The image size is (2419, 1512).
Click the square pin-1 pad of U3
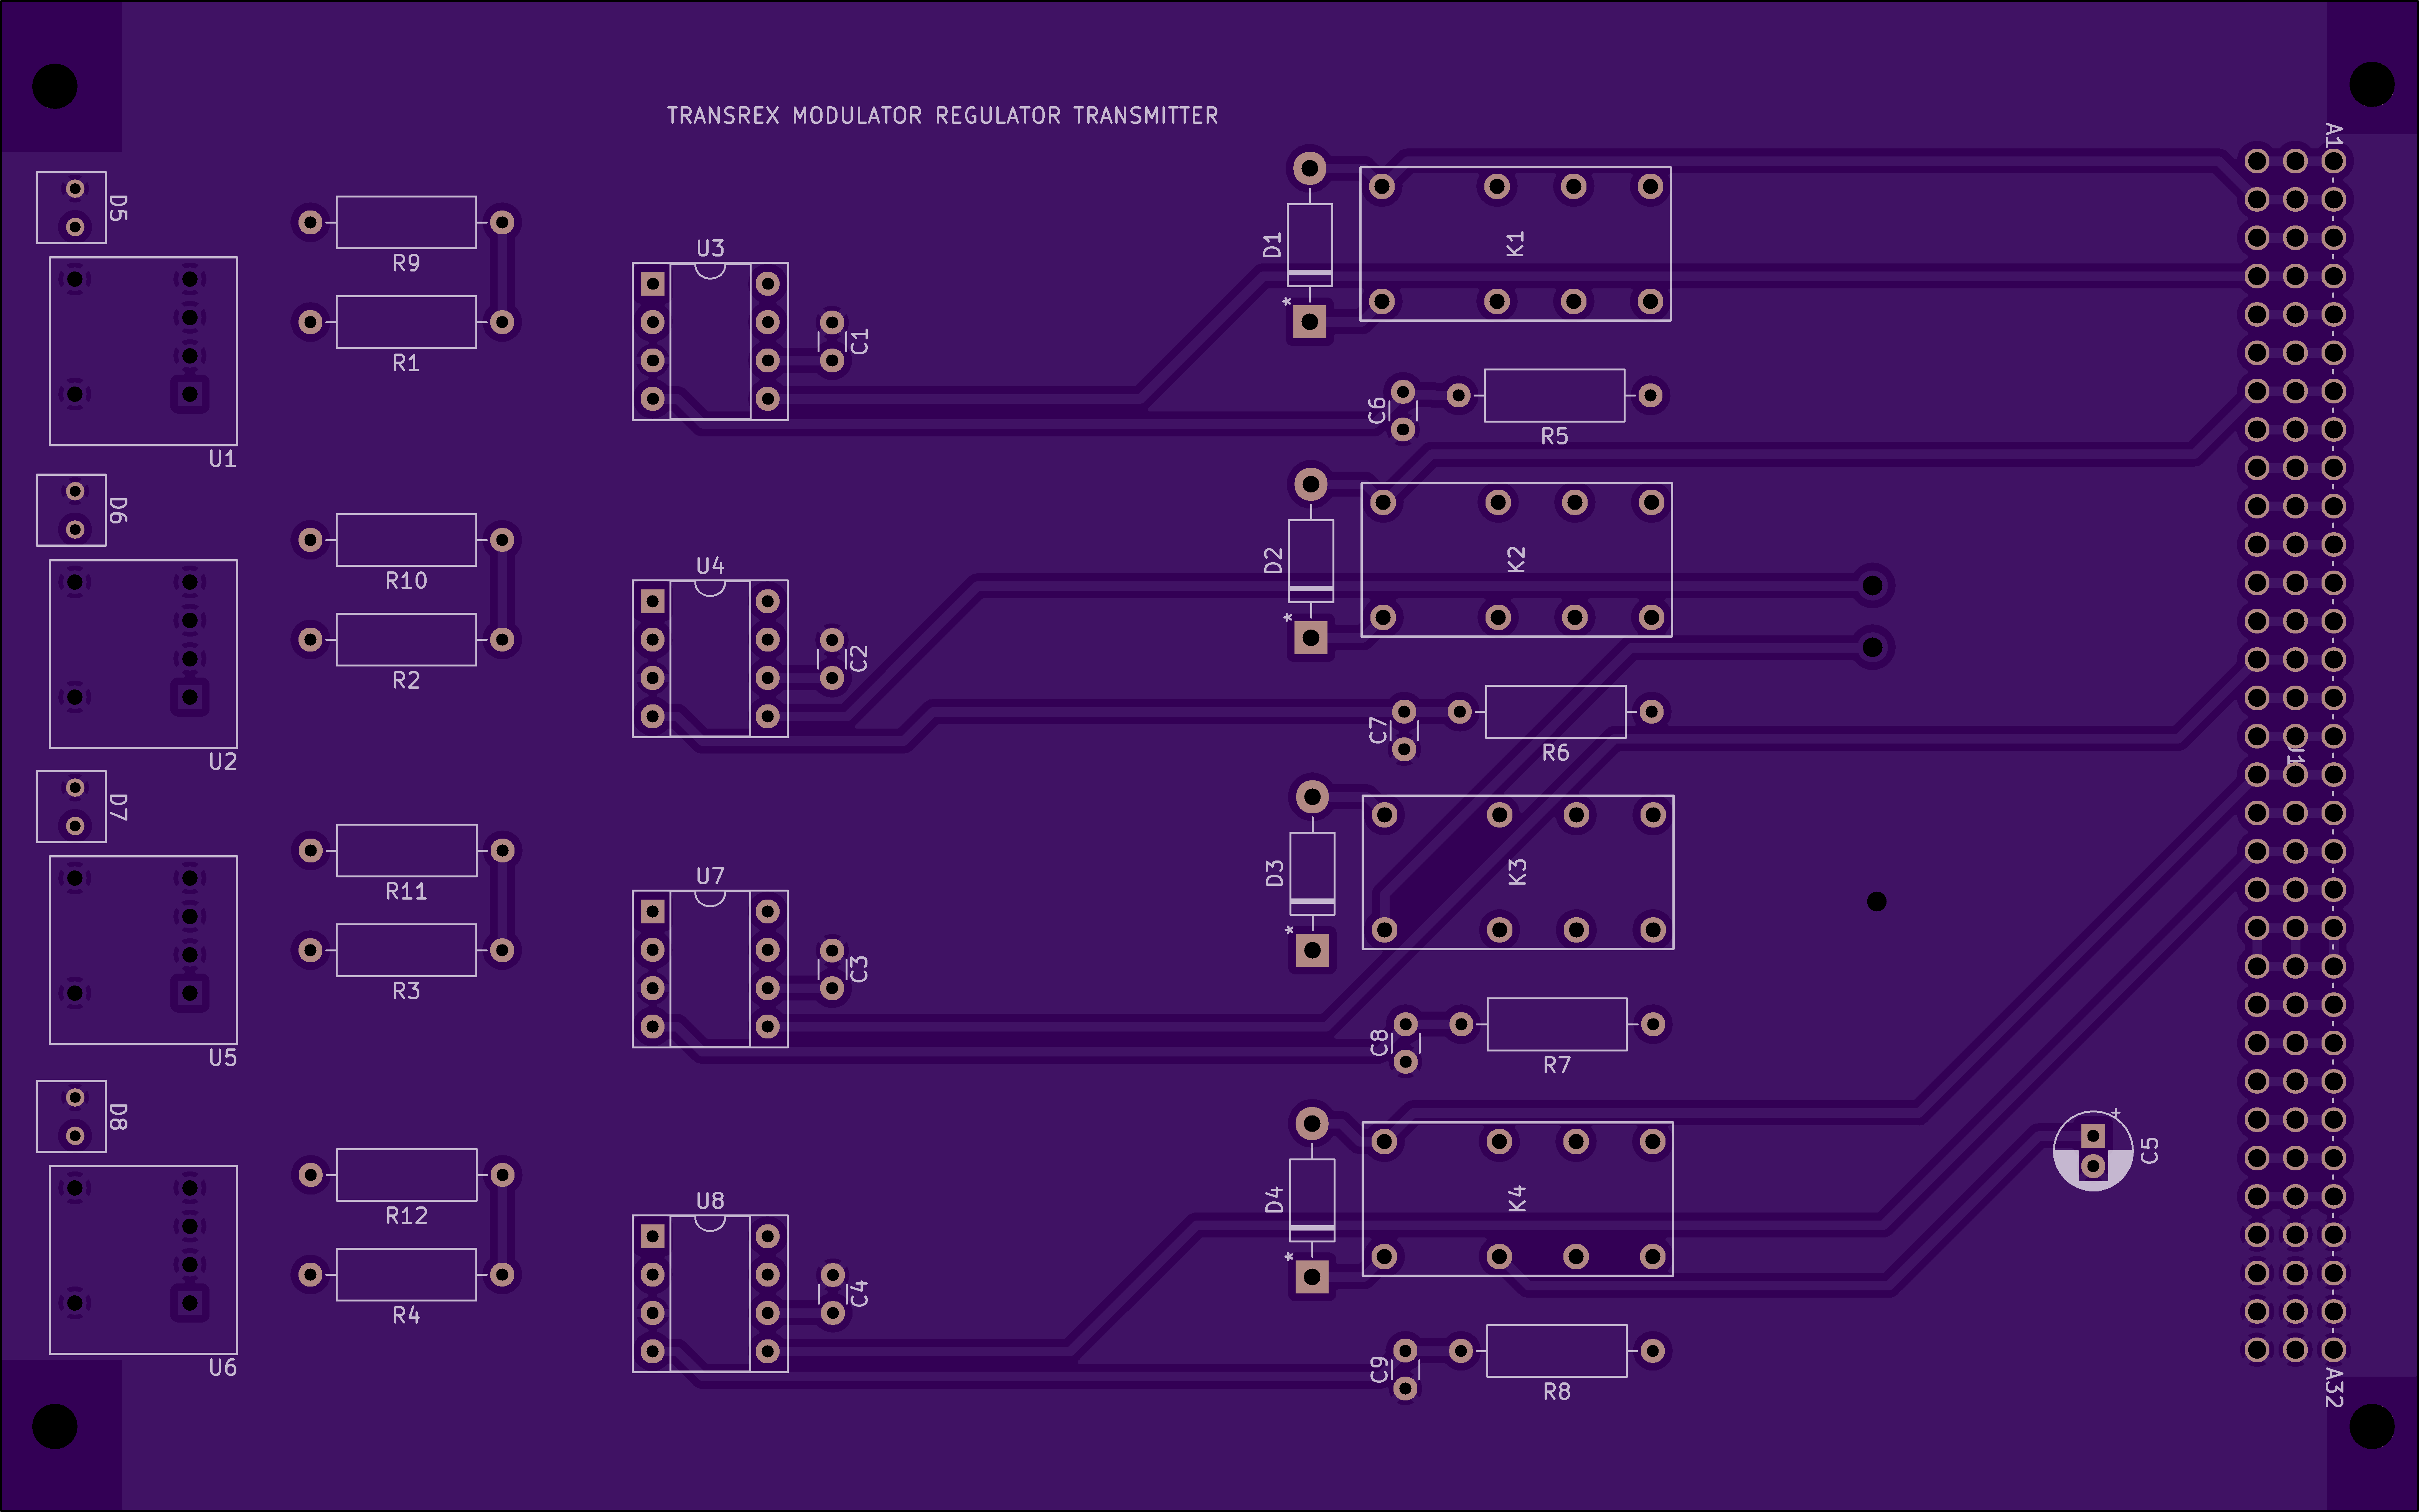coord(652,284)
